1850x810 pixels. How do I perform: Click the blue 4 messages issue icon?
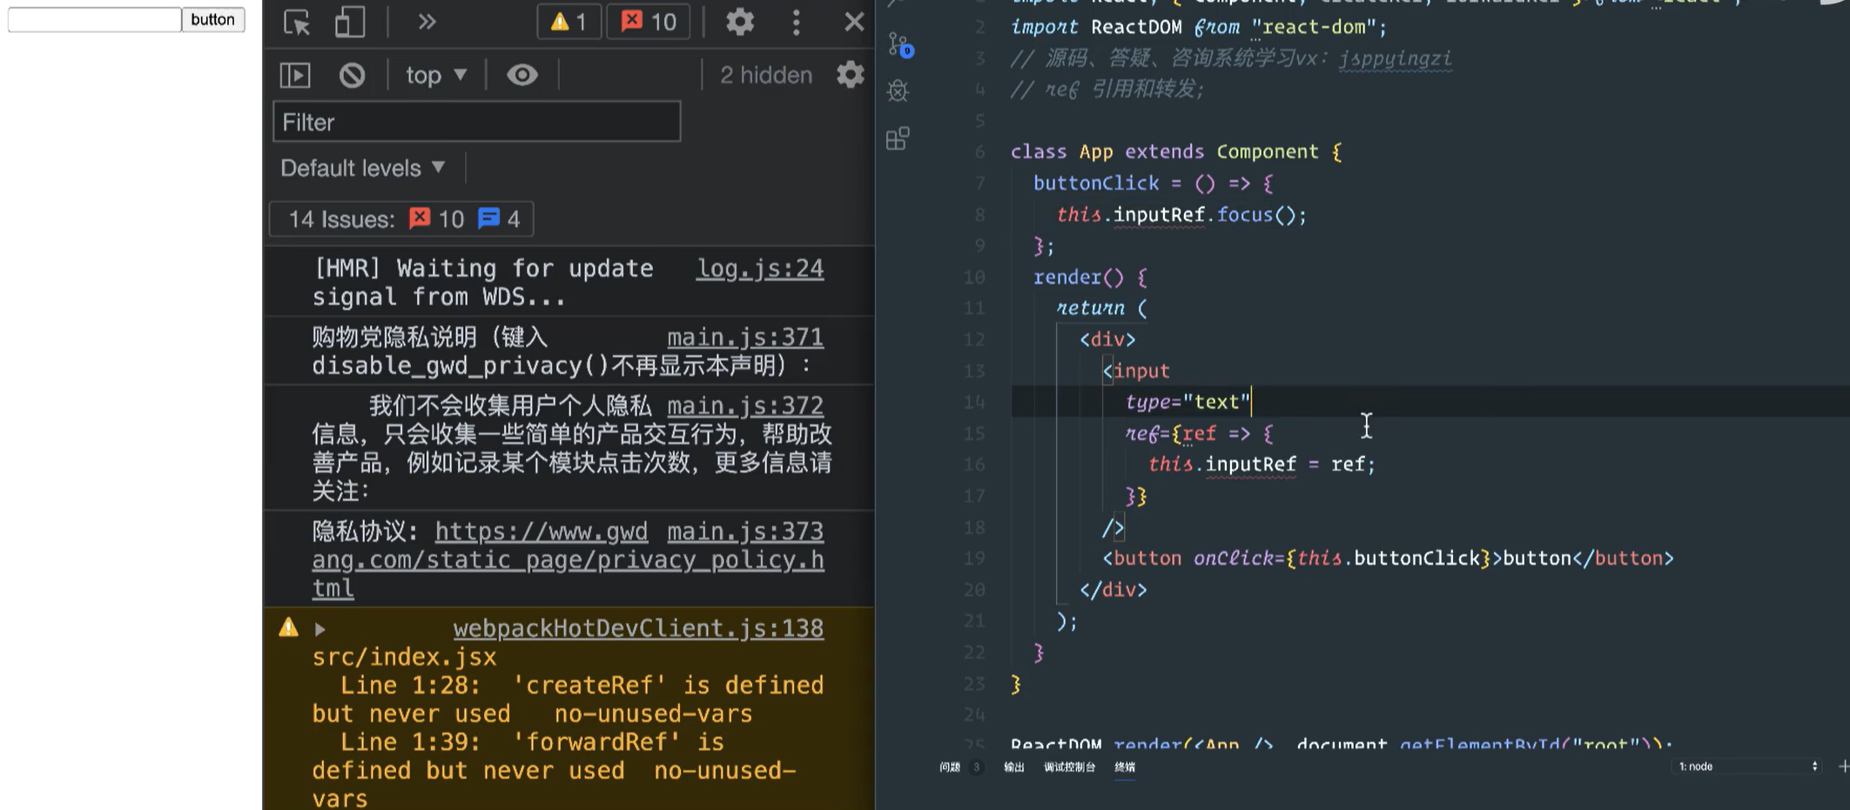[x=489, y=218]
